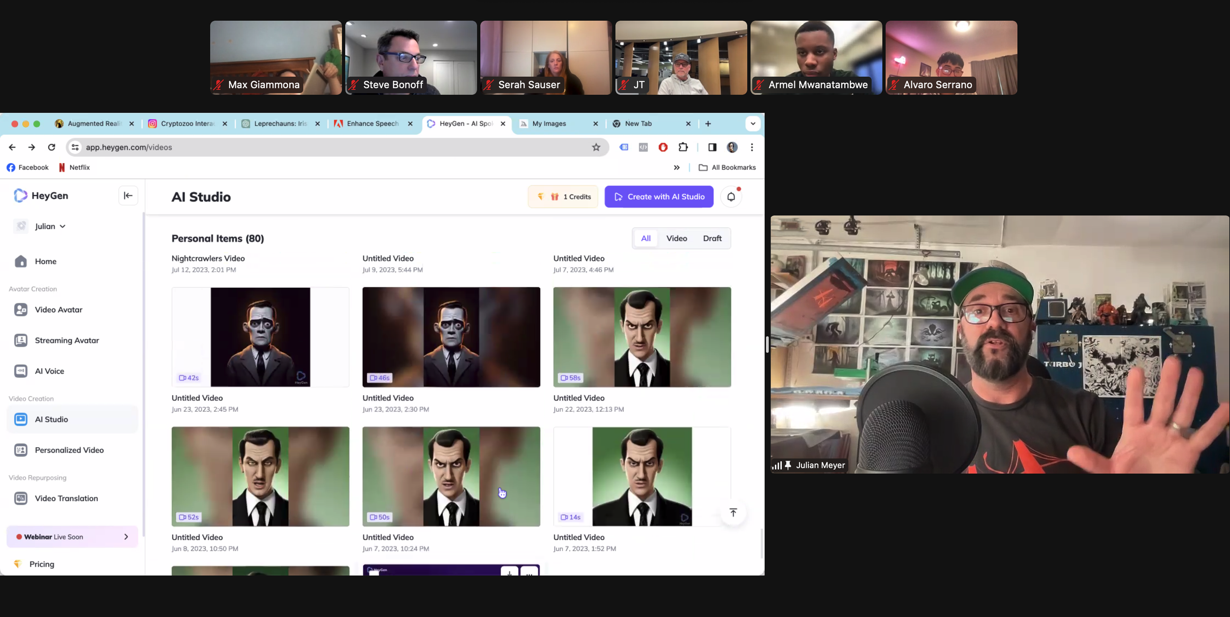
Task: Switch to the My Images tab
Action: tap(549, 123)
